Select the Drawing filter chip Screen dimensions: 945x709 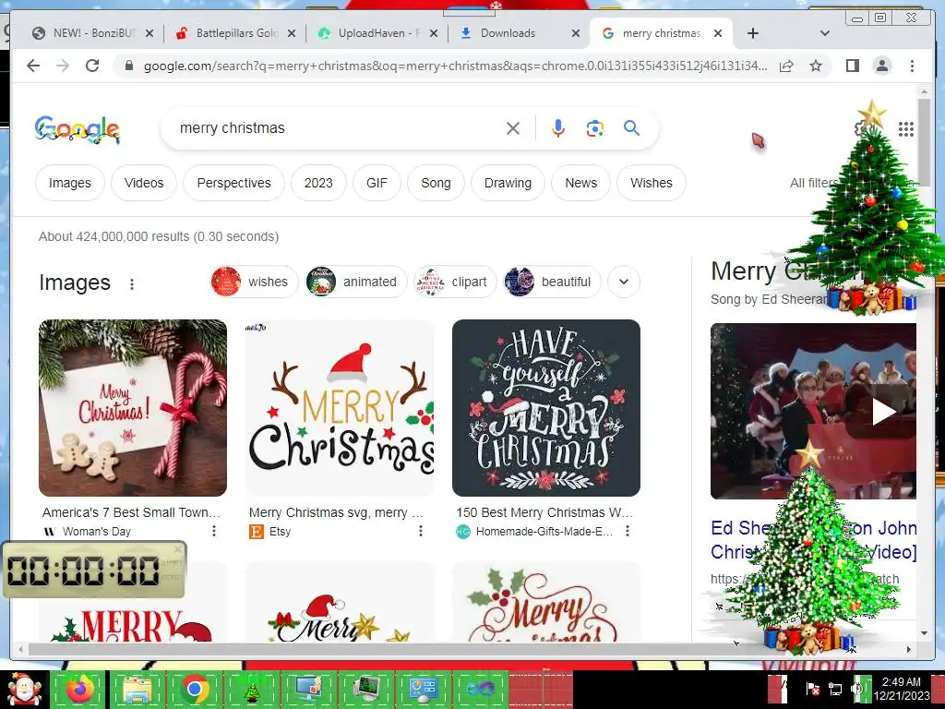pos(508,183)
